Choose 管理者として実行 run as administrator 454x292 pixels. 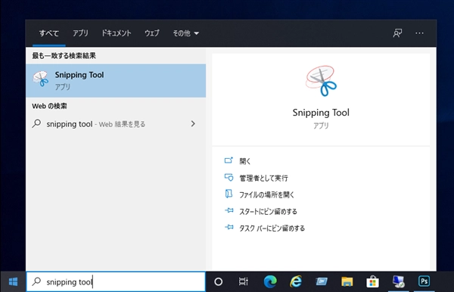tap(263, 178)
